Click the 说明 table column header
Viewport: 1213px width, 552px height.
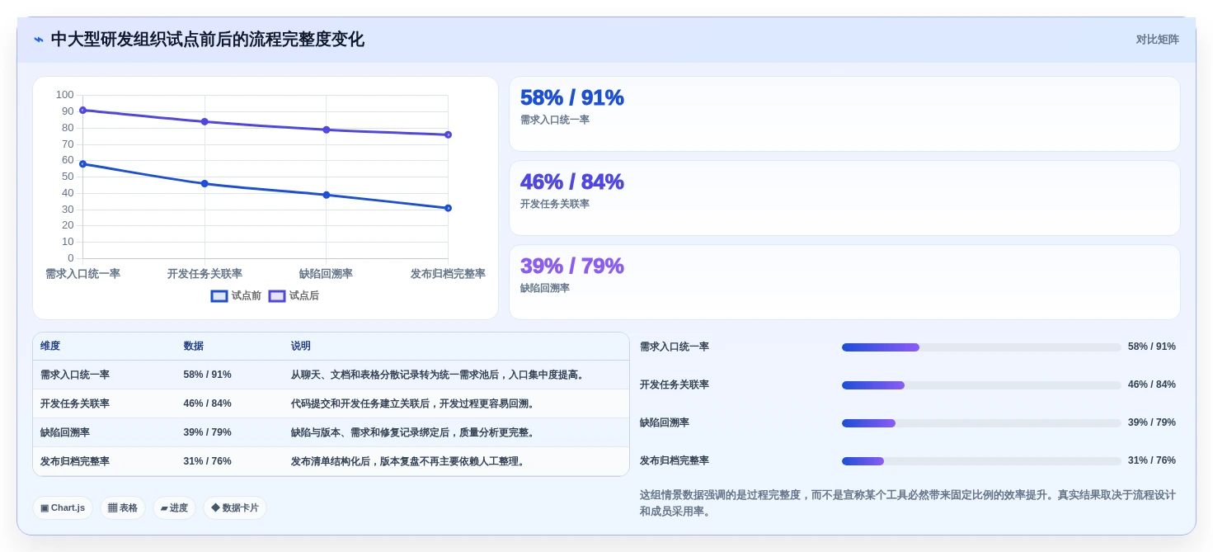coord(300,346)
